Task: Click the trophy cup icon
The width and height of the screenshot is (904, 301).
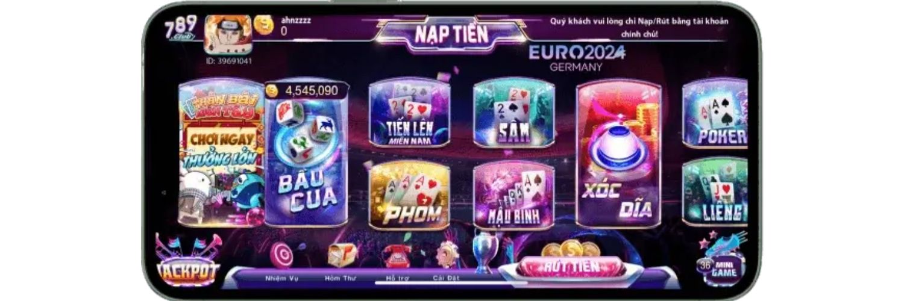Action: coord(485,252)
